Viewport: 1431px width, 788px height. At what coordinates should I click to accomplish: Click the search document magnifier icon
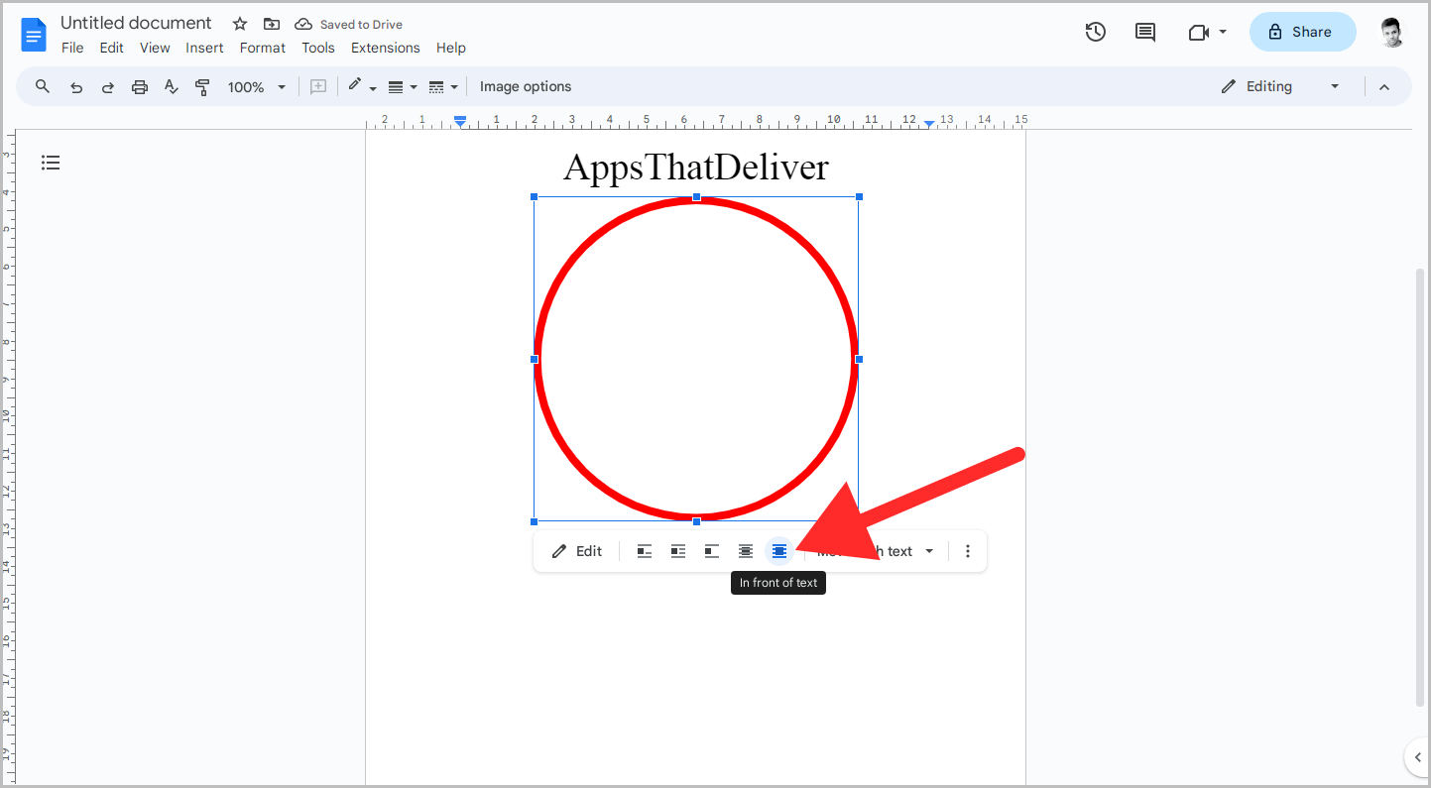coord(42,86)
